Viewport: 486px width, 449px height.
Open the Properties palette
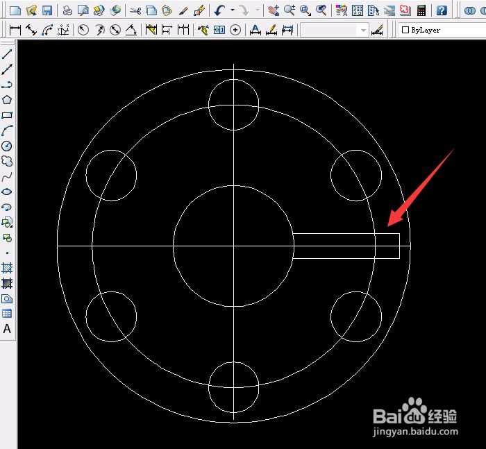(342, 10)
